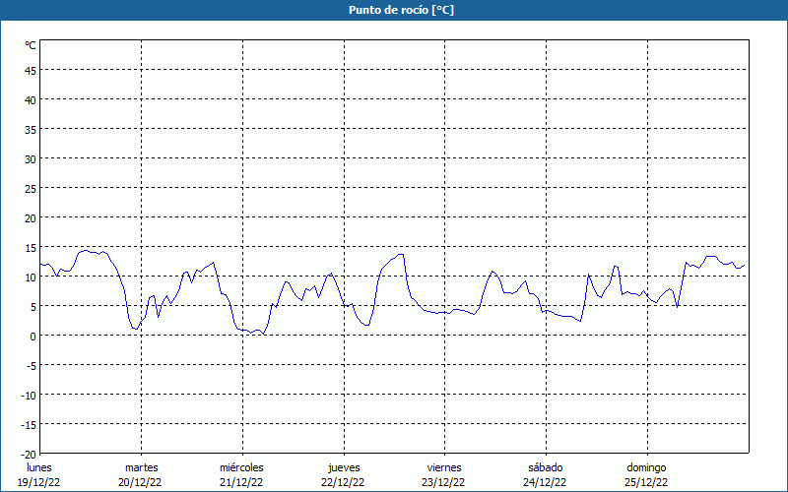This screenshot has height=492, width=788.
Task: Click the 35 y-axis tick label
Action: point(31,129)
